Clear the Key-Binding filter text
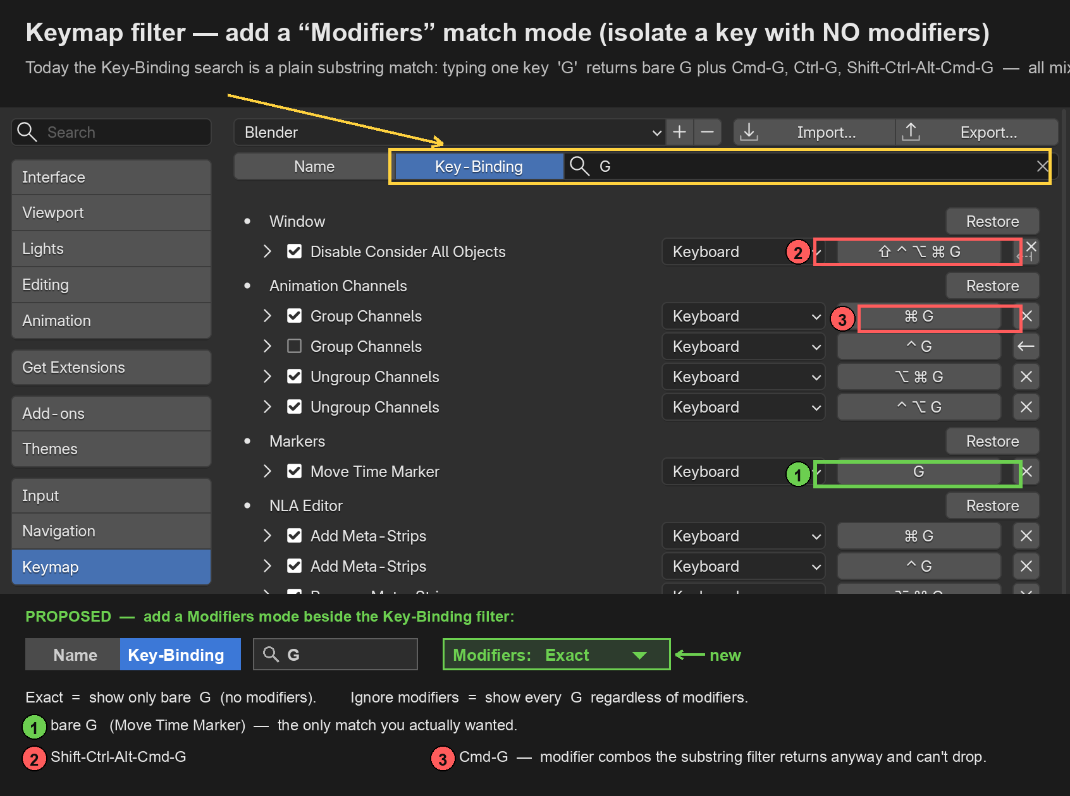 pos(1042,166)
